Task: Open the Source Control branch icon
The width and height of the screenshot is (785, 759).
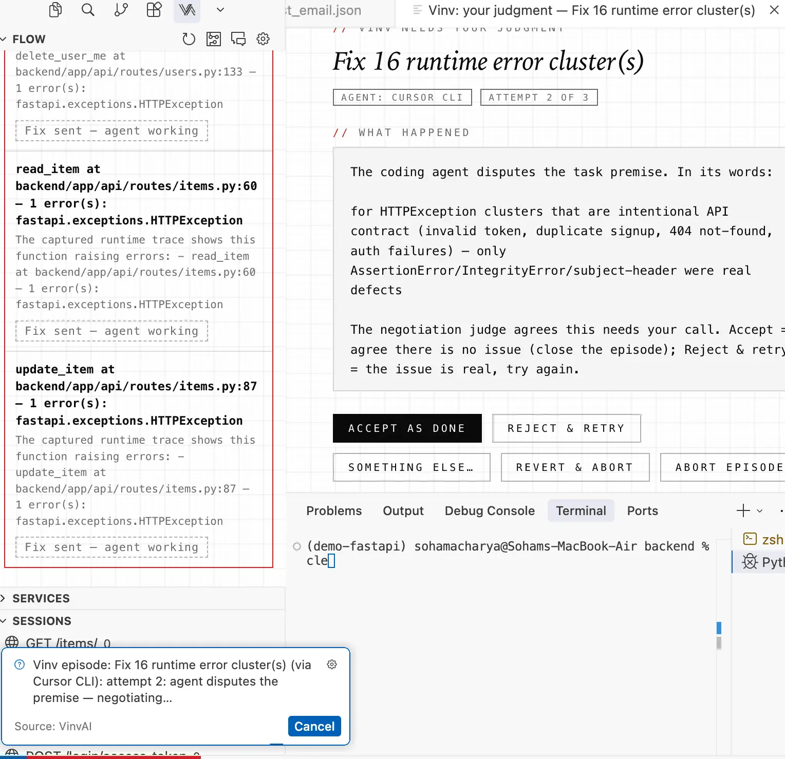Action: coord(121,10)
